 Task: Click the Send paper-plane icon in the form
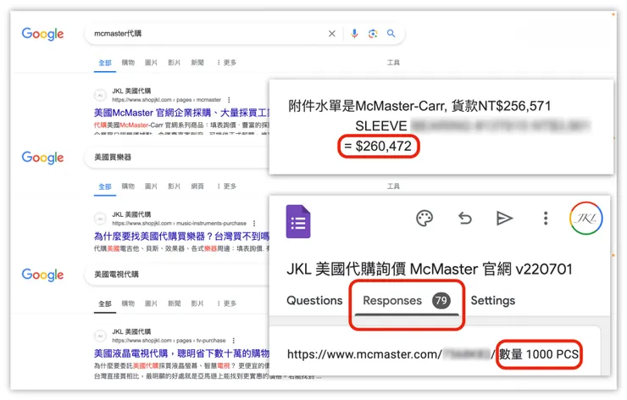[504, 219]
